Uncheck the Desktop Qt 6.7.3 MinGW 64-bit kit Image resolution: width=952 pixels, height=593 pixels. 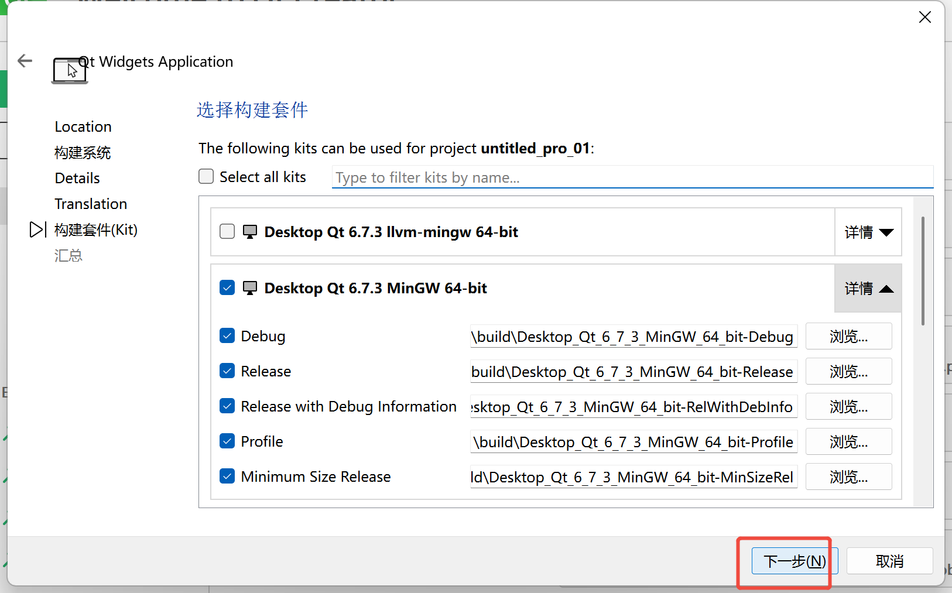click(x=227, y=287)
